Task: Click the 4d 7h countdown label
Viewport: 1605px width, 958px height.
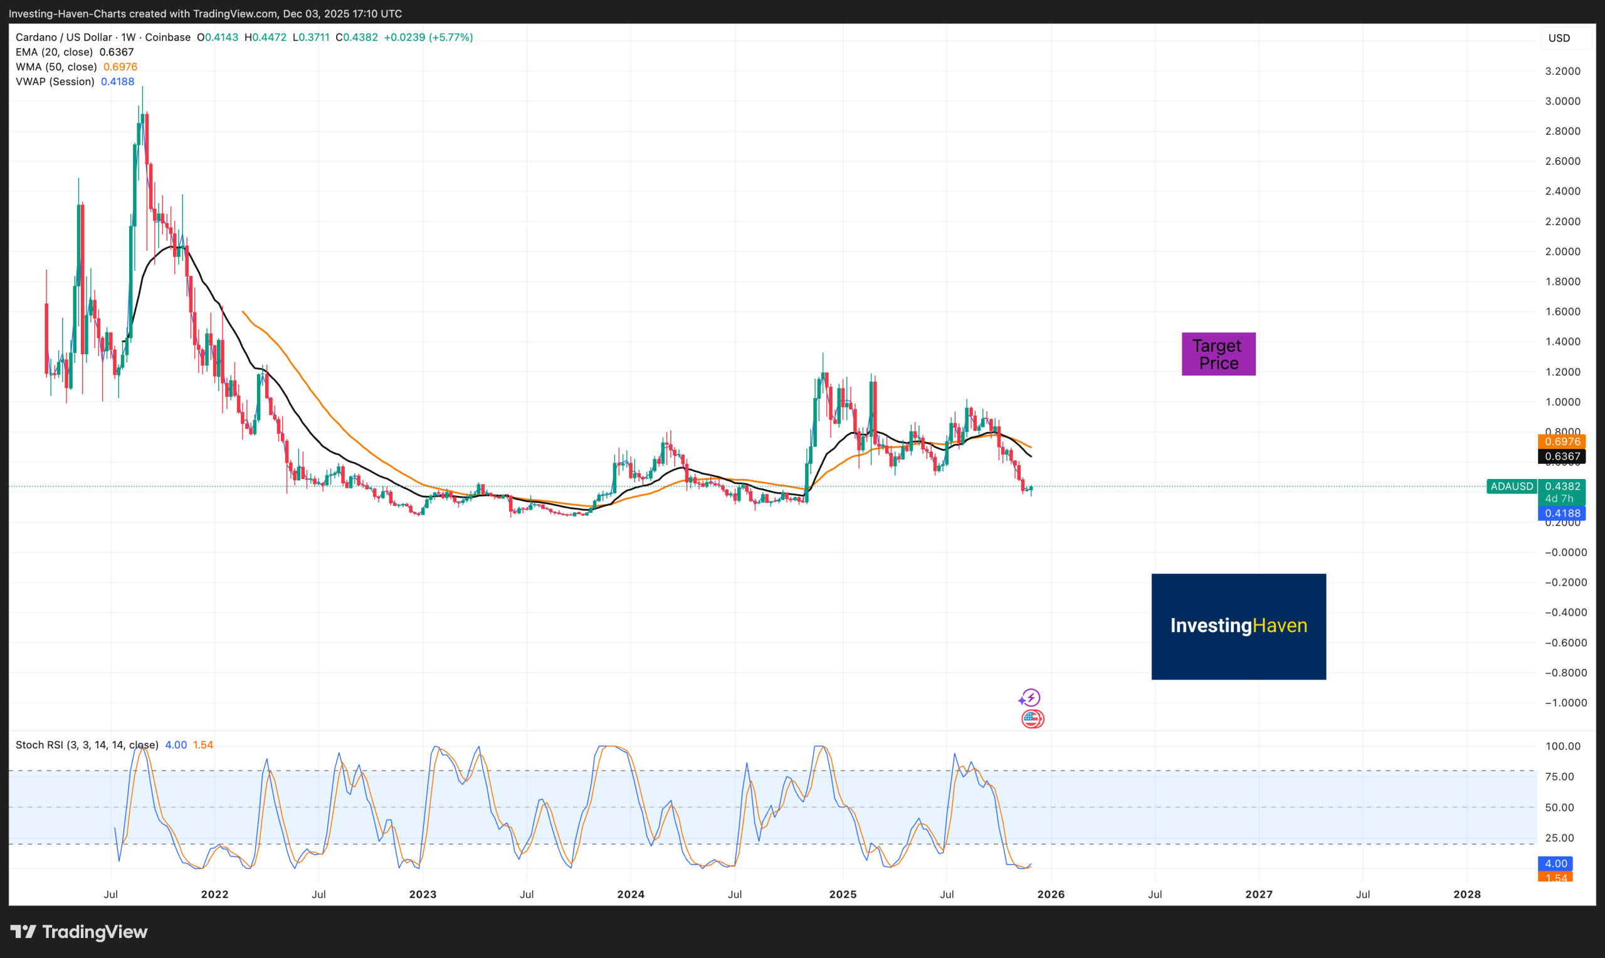Action: pos(1562,499)
